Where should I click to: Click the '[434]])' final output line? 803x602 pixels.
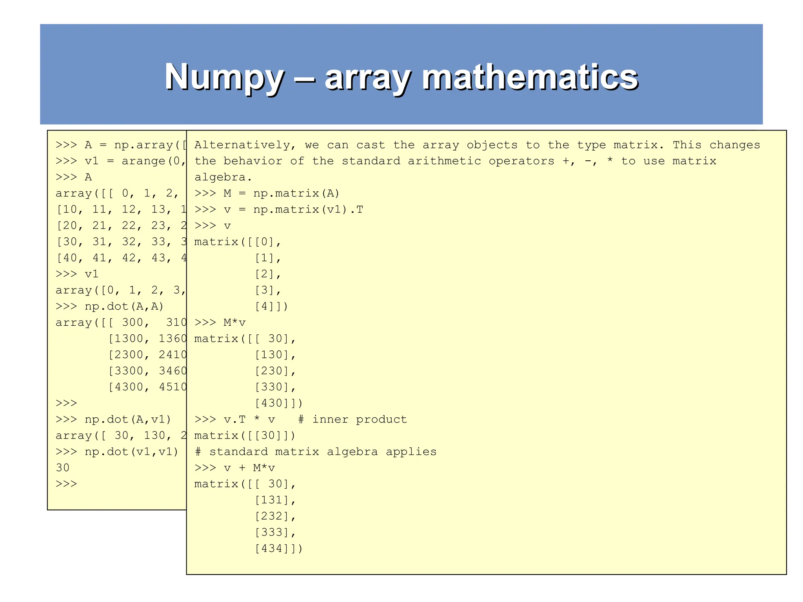pyautogui.click(x=278, y=548)
